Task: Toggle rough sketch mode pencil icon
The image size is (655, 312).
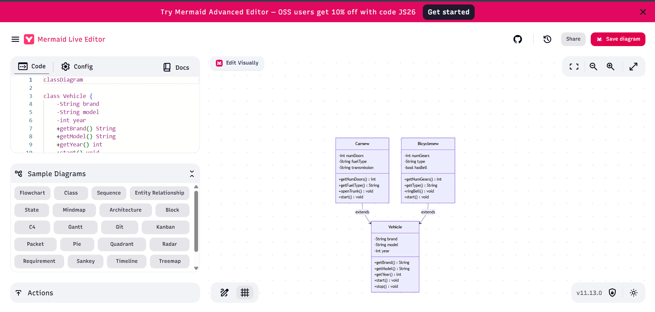Action: point(224,293)
